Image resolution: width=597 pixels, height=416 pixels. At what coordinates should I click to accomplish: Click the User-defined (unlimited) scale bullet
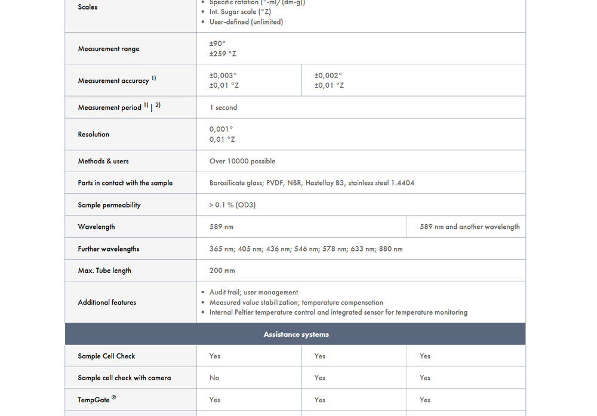tap(246, 22)
